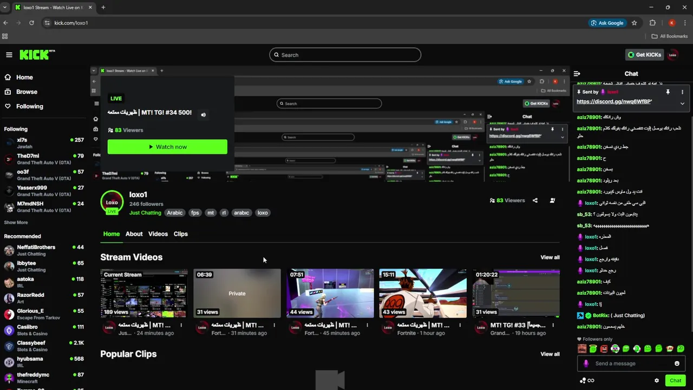The height and width of the screenshot is (390, 693).
Task: Open the emoji picker in message box
Action: [x=677, y=363]
